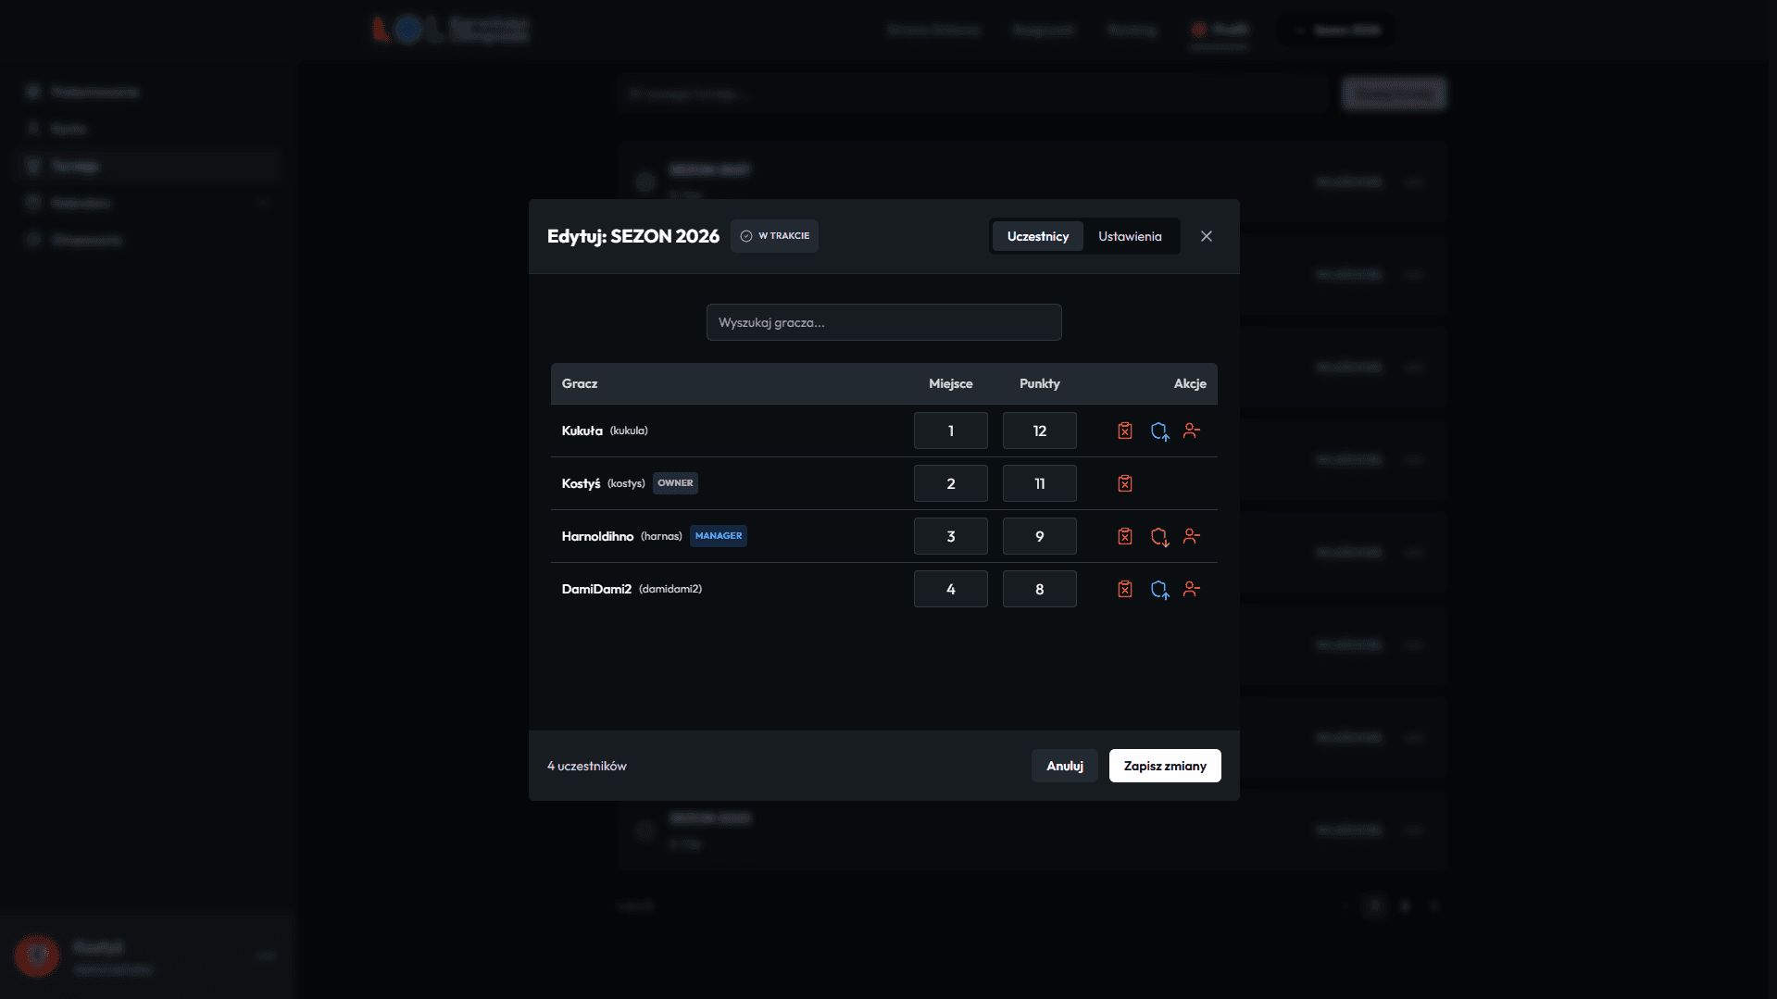Select Kukuła's Miejsce field
Viewport: 1777px width, 999px height.
click(x=951, y=431)
